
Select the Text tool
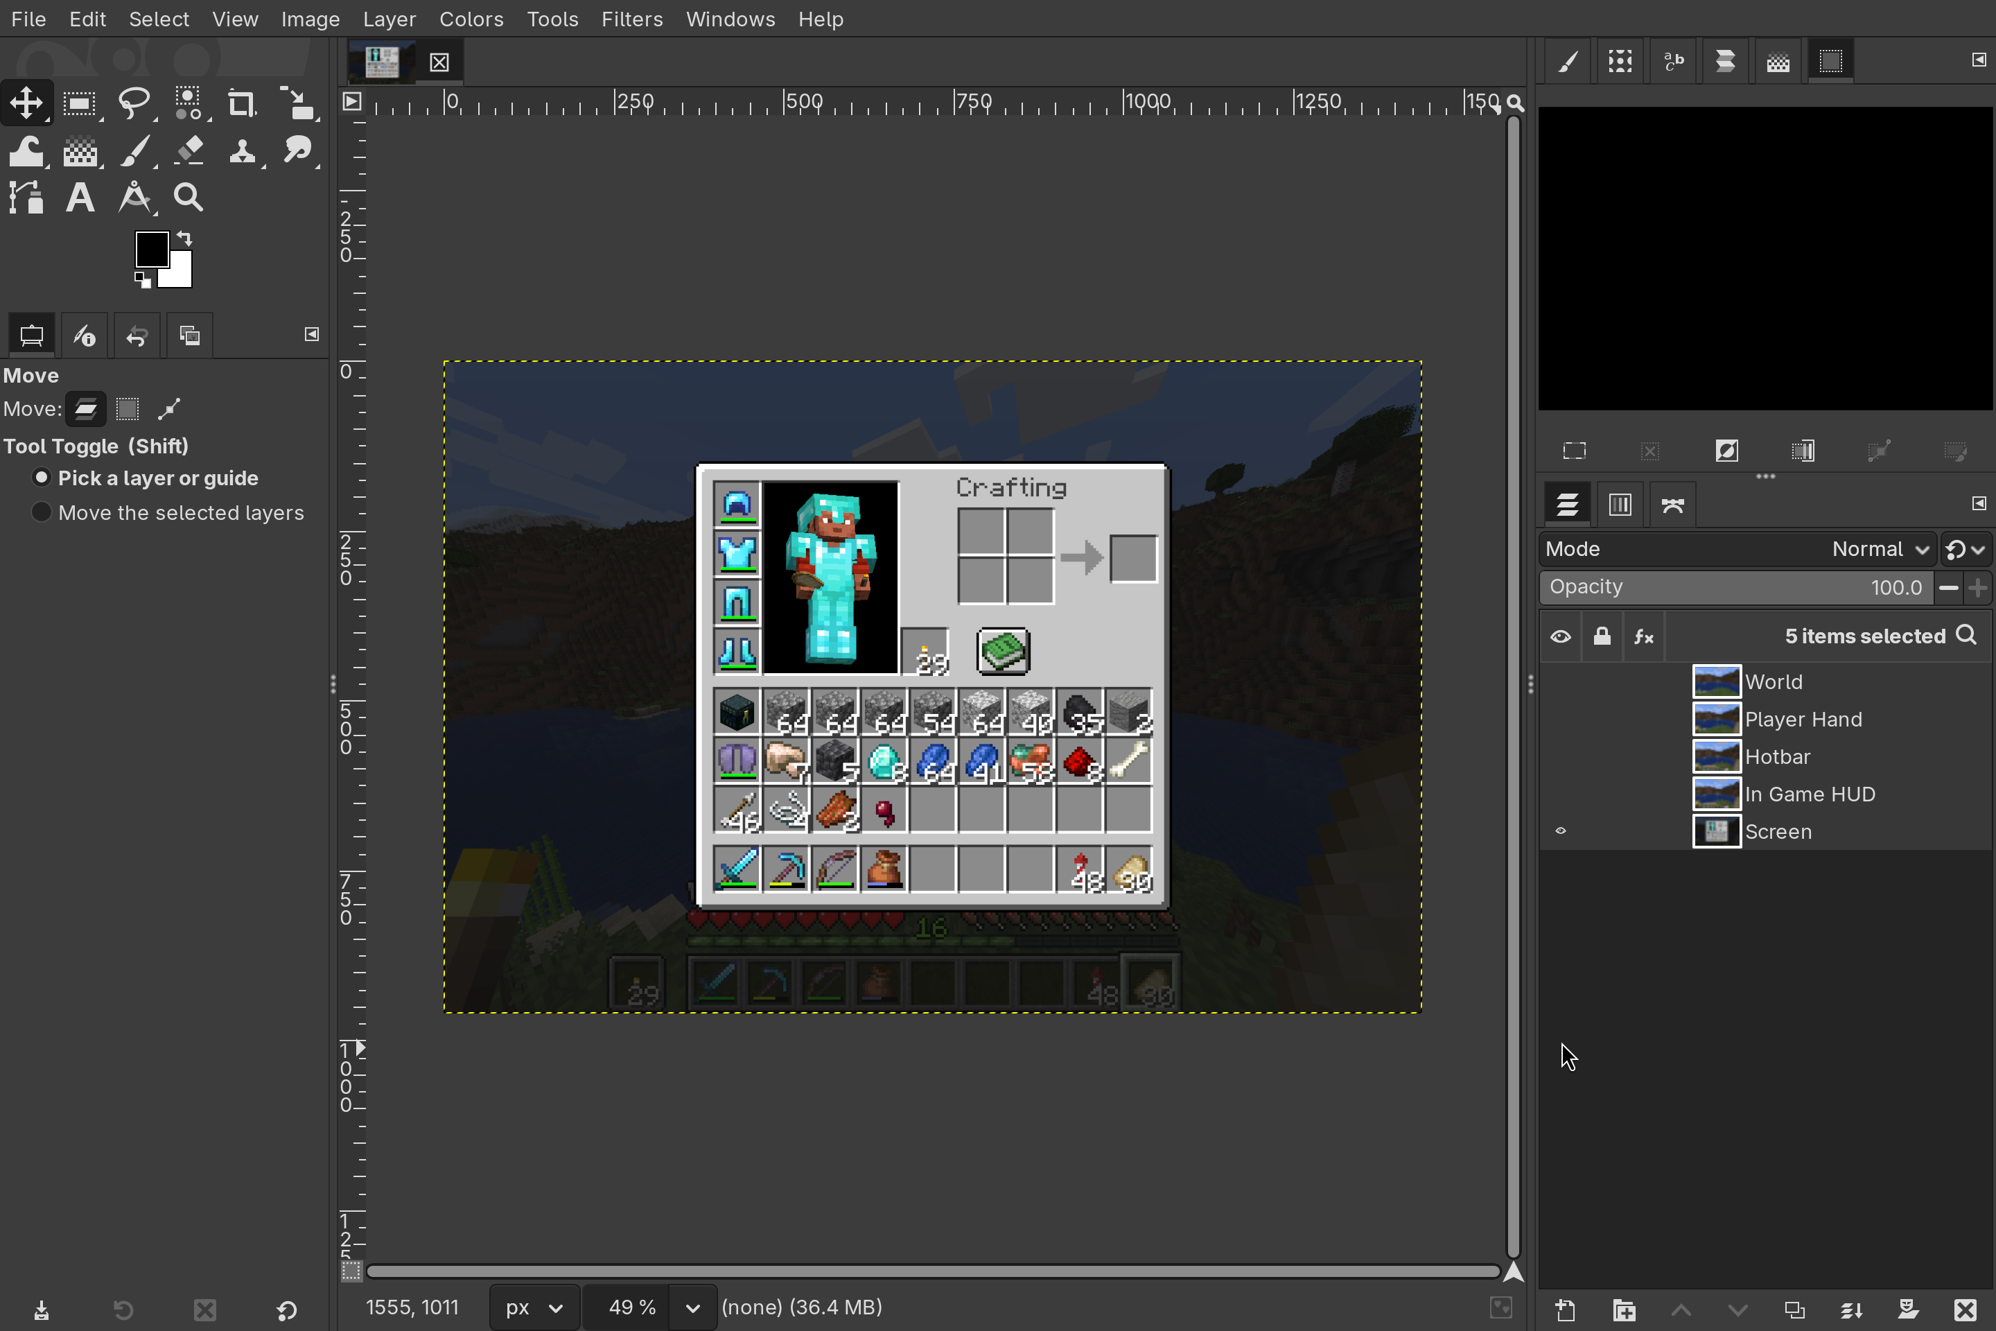(x=79, y=197)
